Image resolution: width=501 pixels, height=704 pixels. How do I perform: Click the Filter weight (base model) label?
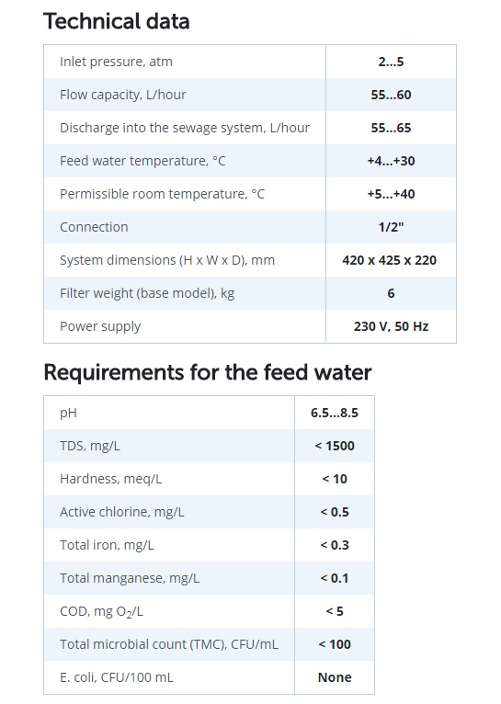point(147,293)
